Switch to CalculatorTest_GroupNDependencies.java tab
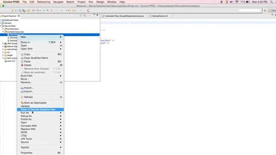The width and height of the screenshot is (276, 155). click(x=125, y=16)
